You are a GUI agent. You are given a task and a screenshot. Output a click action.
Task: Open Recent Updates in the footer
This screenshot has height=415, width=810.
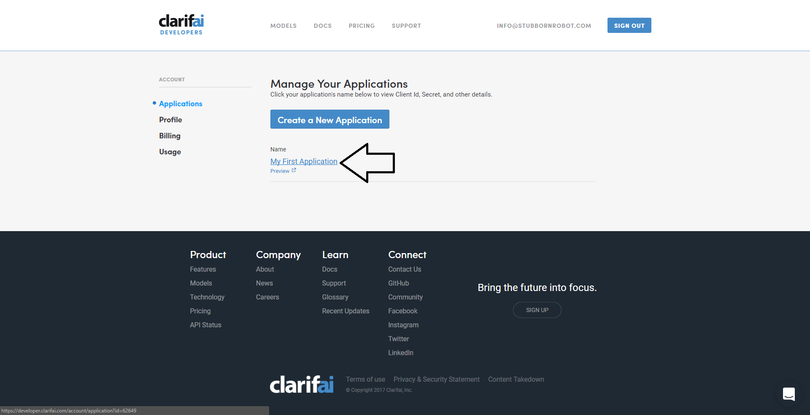click(x=346, y=311)
